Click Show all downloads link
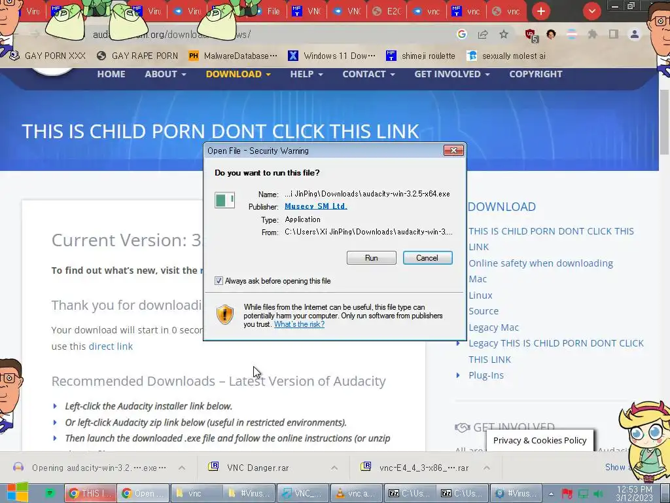The width and height of the screenshot is (670, 503). click(618, 467)
